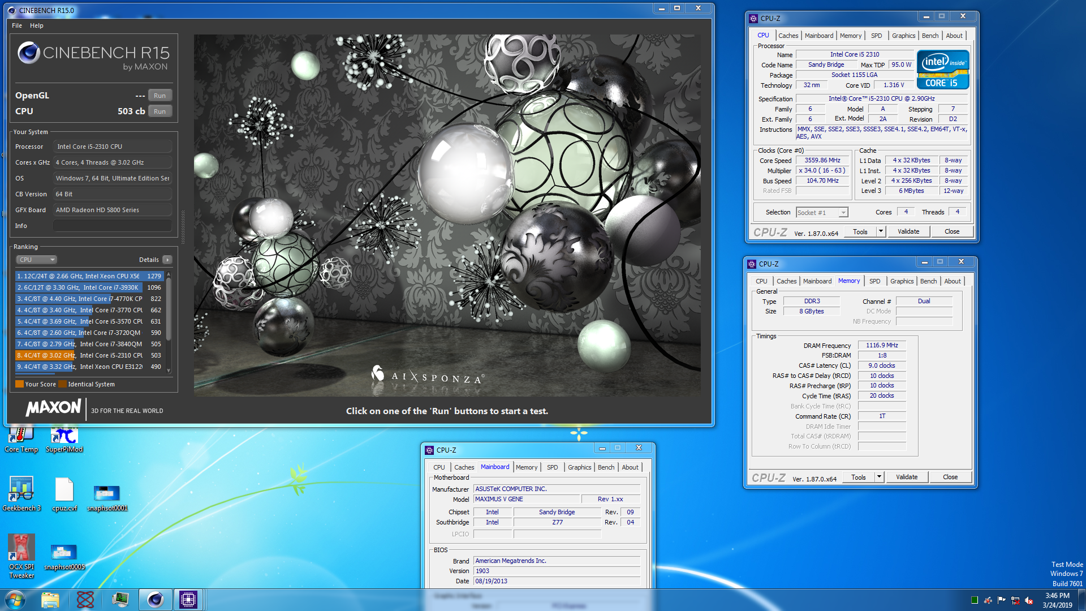The height and width of the screenshot is (611, 1086).
Task: Open Windows Explorer from the taskbar
Action: pyautogui.click(x=50, y=600)
